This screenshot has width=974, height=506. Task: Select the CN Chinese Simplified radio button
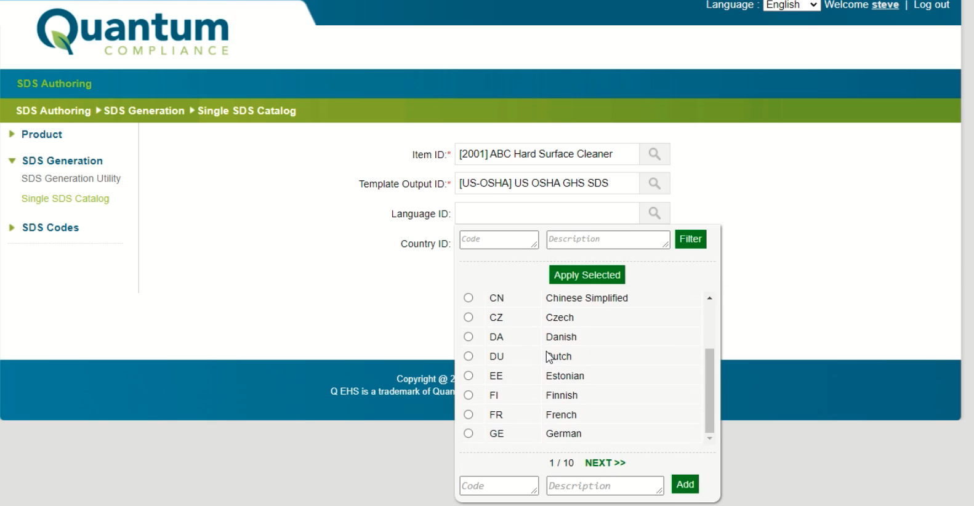469,298
